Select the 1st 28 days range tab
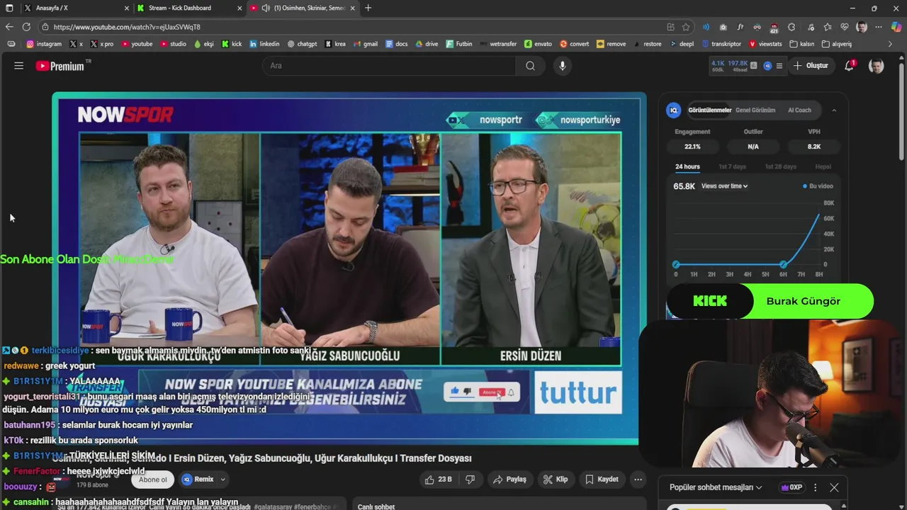Image resolution: width=907 pixels, height=510 pixels. point(780,167)
